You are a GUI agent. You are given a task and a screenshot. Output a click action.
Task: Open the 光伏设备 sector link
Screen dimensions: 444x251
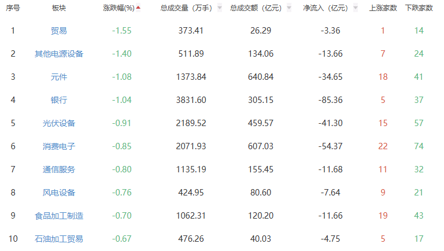(x=59, y=123)
